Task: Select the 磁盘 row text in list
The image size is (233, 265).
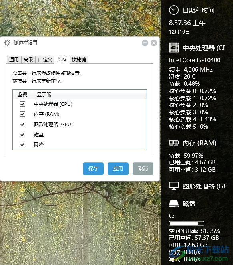Action: (39, 135)
